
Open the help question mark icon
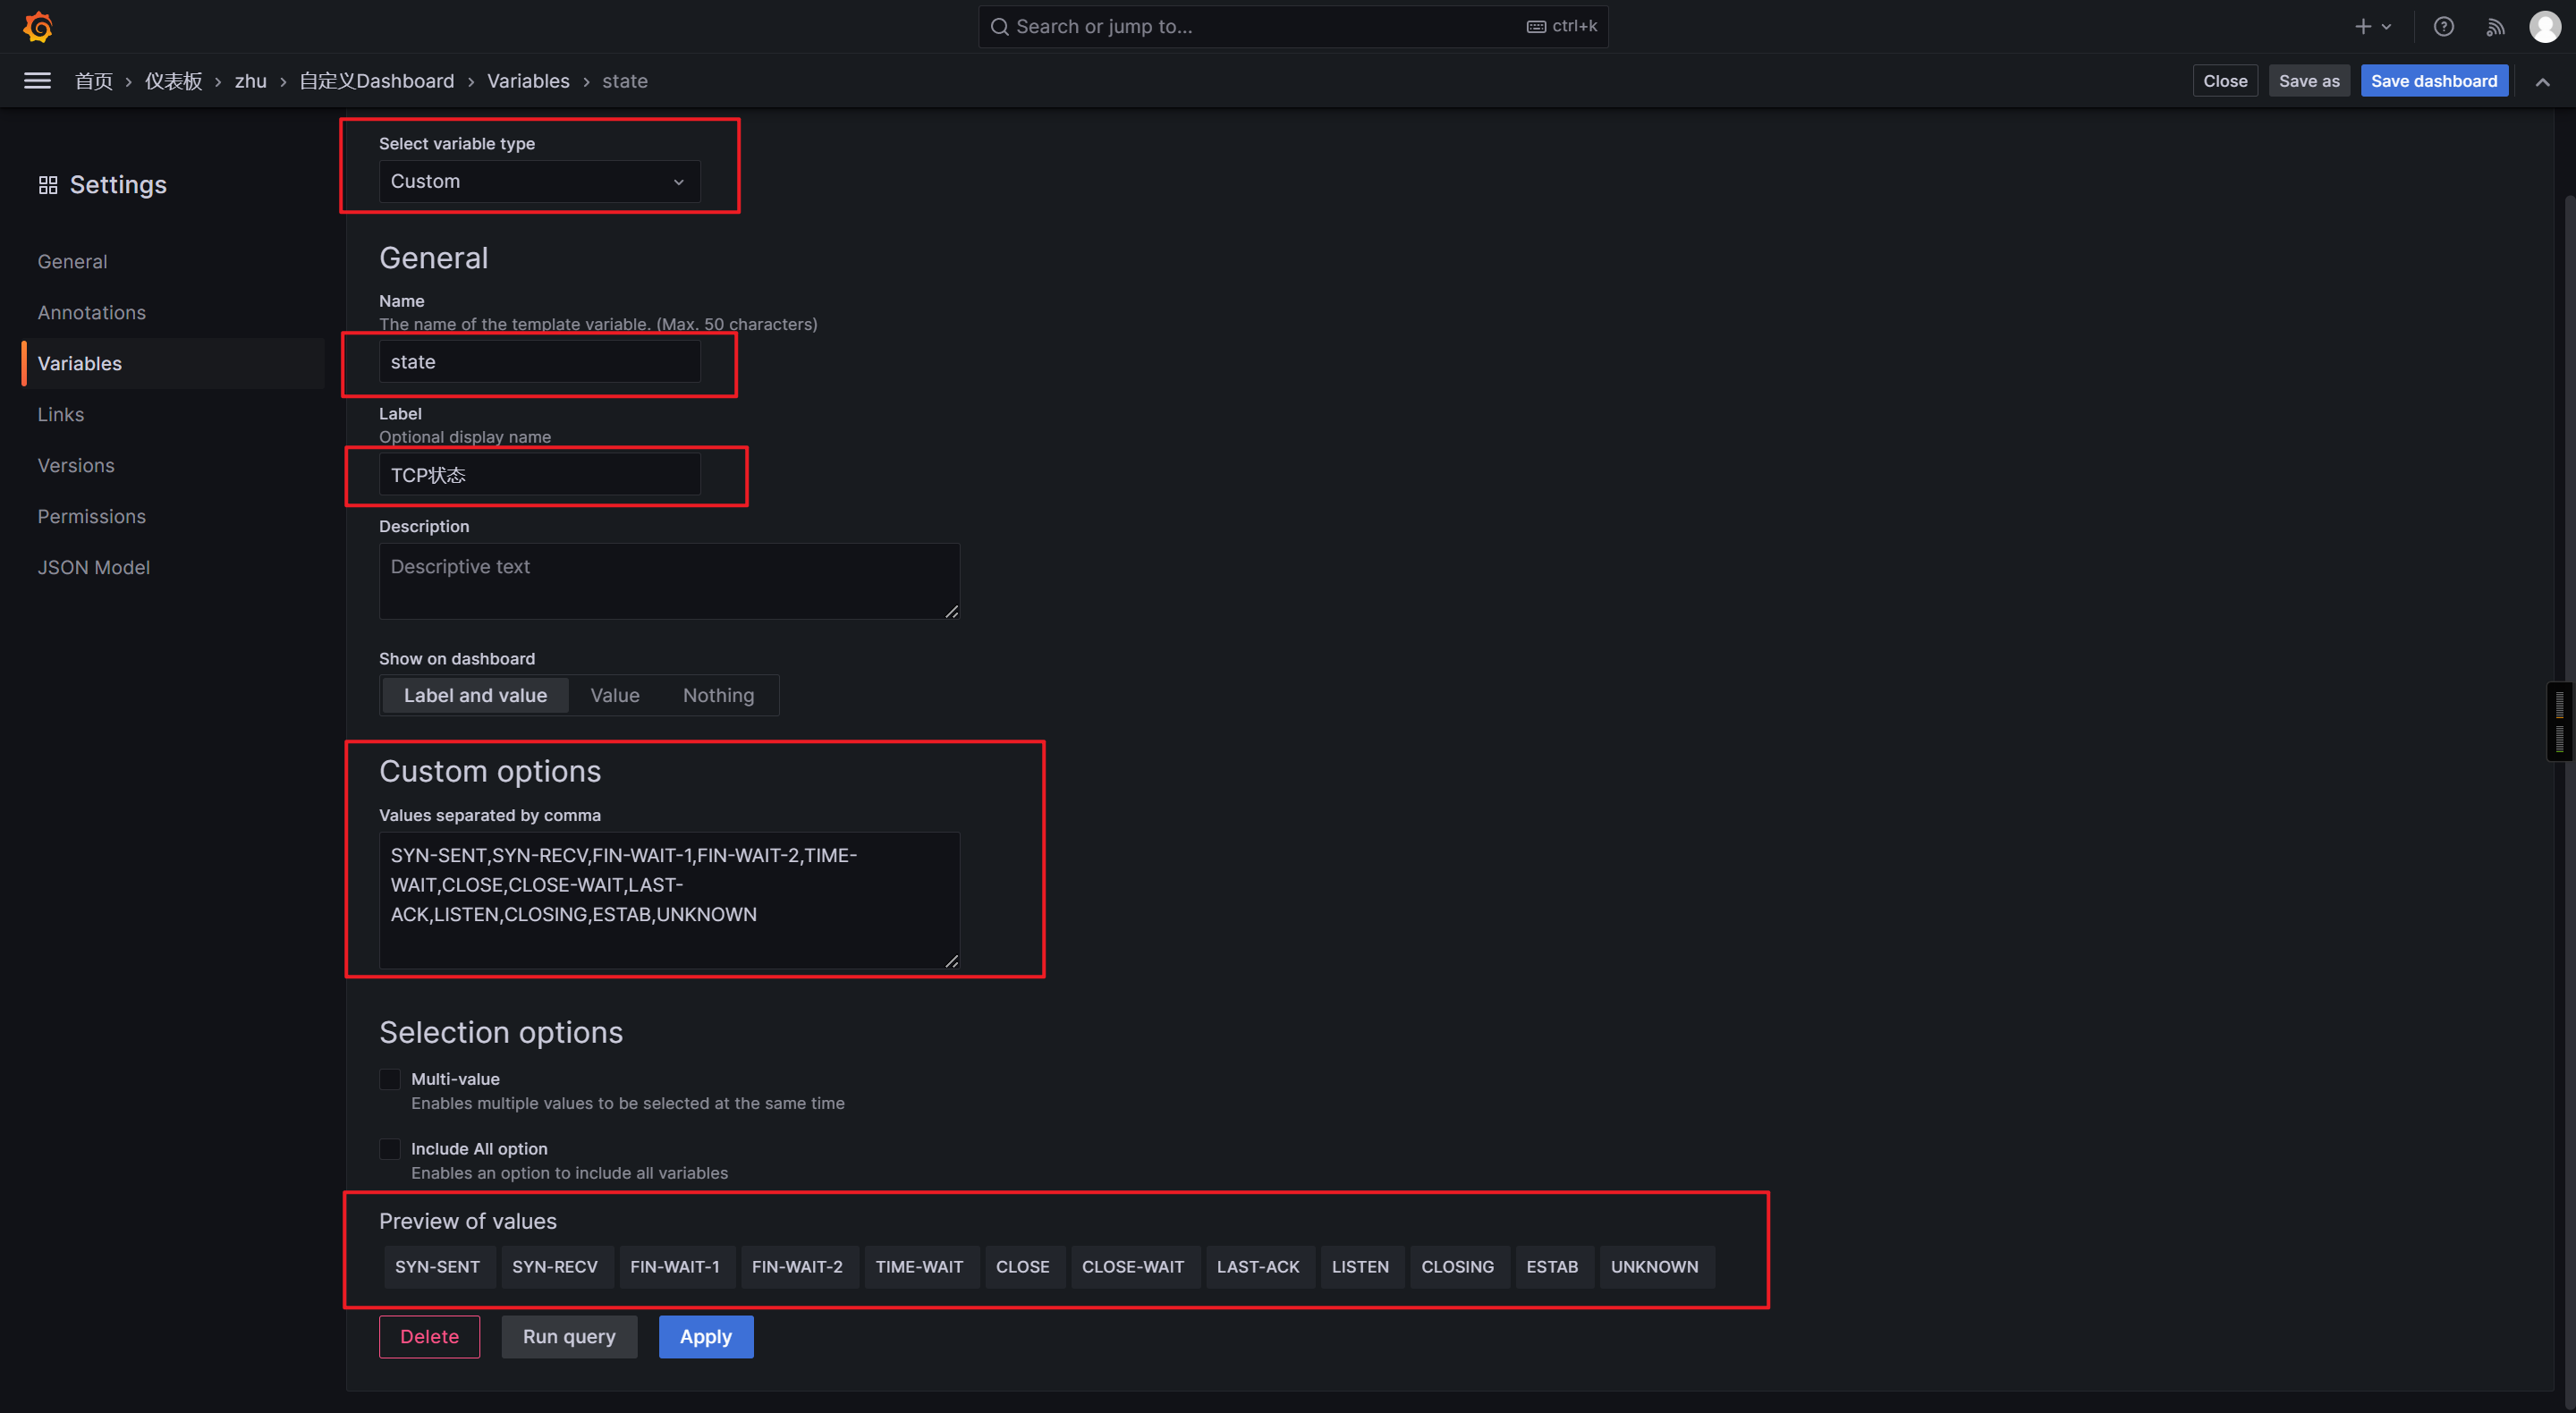coord(2444,27)
